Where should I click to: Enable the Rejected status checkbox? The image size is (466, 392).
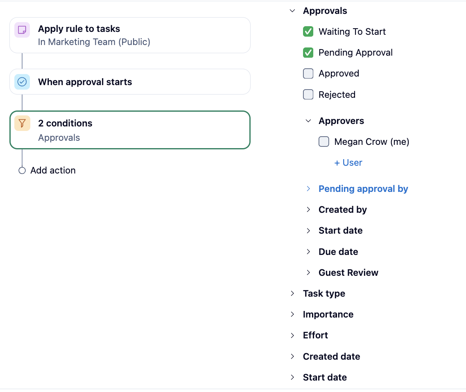(x=308, y=95)
